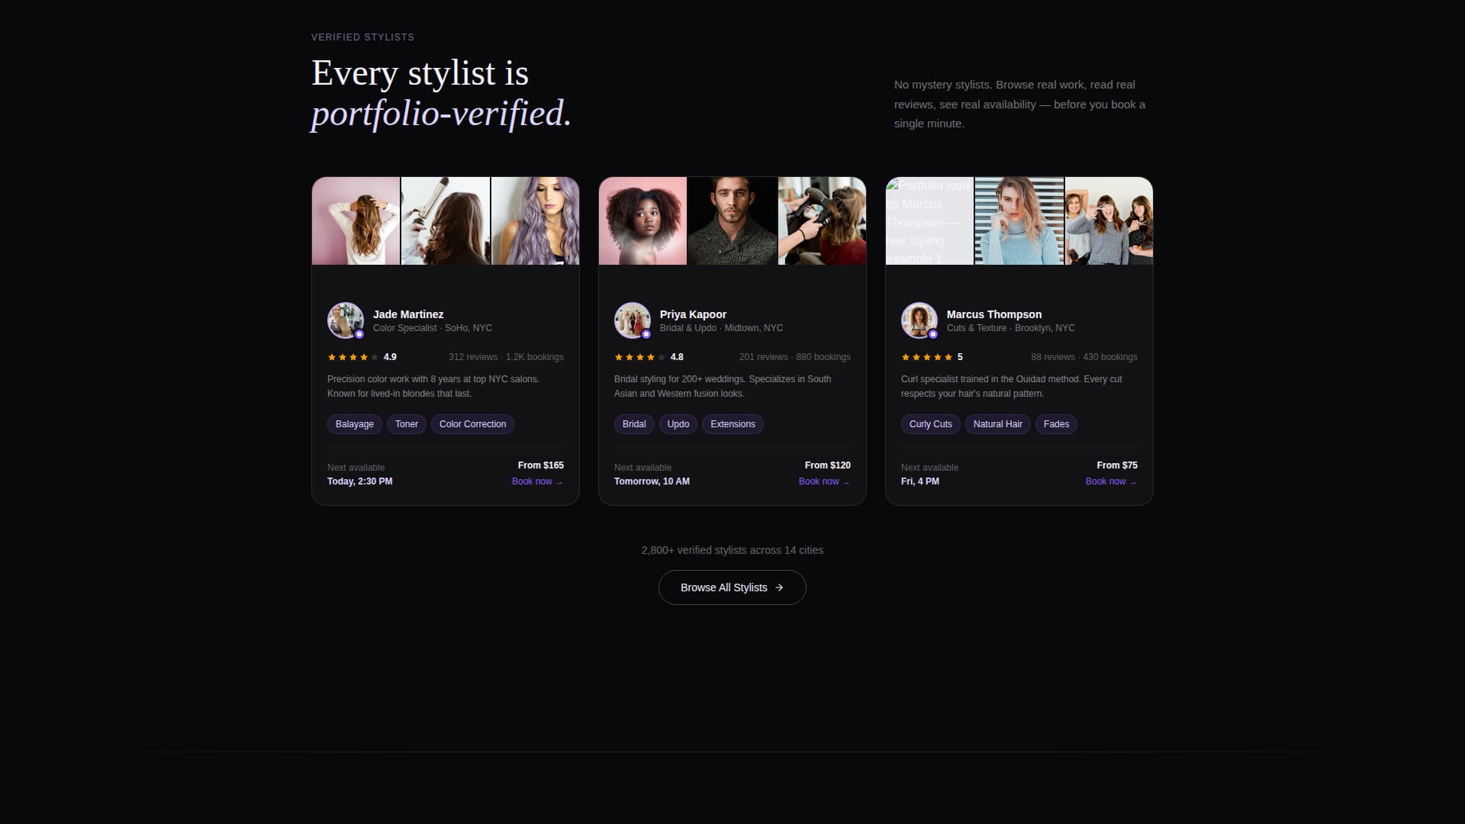
Task: View Priya's curly afro portfolio photo
Action: 643,221
